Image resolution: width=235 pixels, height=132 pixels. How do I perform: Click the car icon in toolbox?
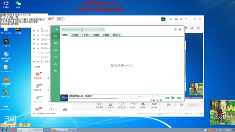pos(65,109)
